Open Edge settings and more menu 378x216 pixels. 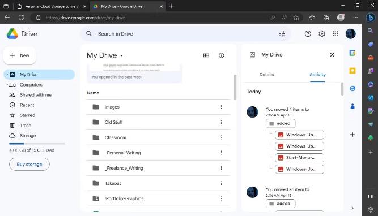[355, 18]
